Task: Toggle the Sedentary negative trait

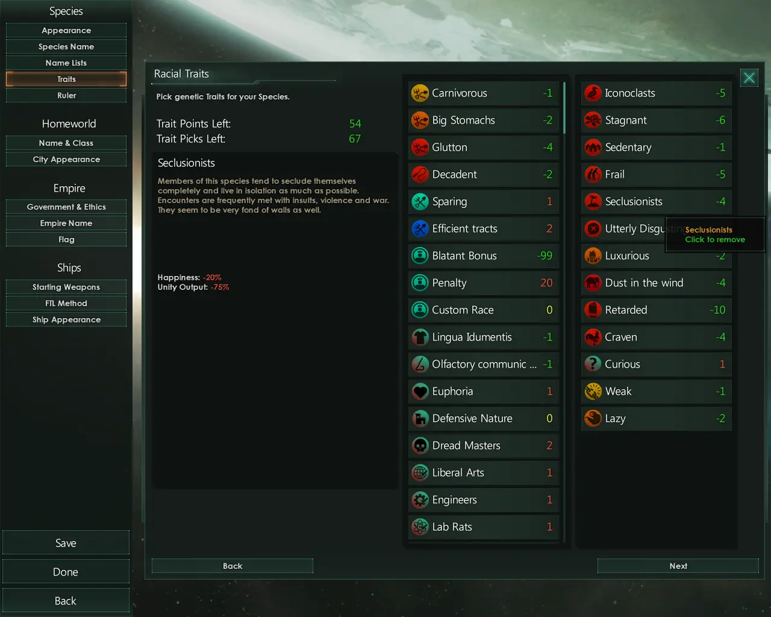Action: click(x=657, y=148)
